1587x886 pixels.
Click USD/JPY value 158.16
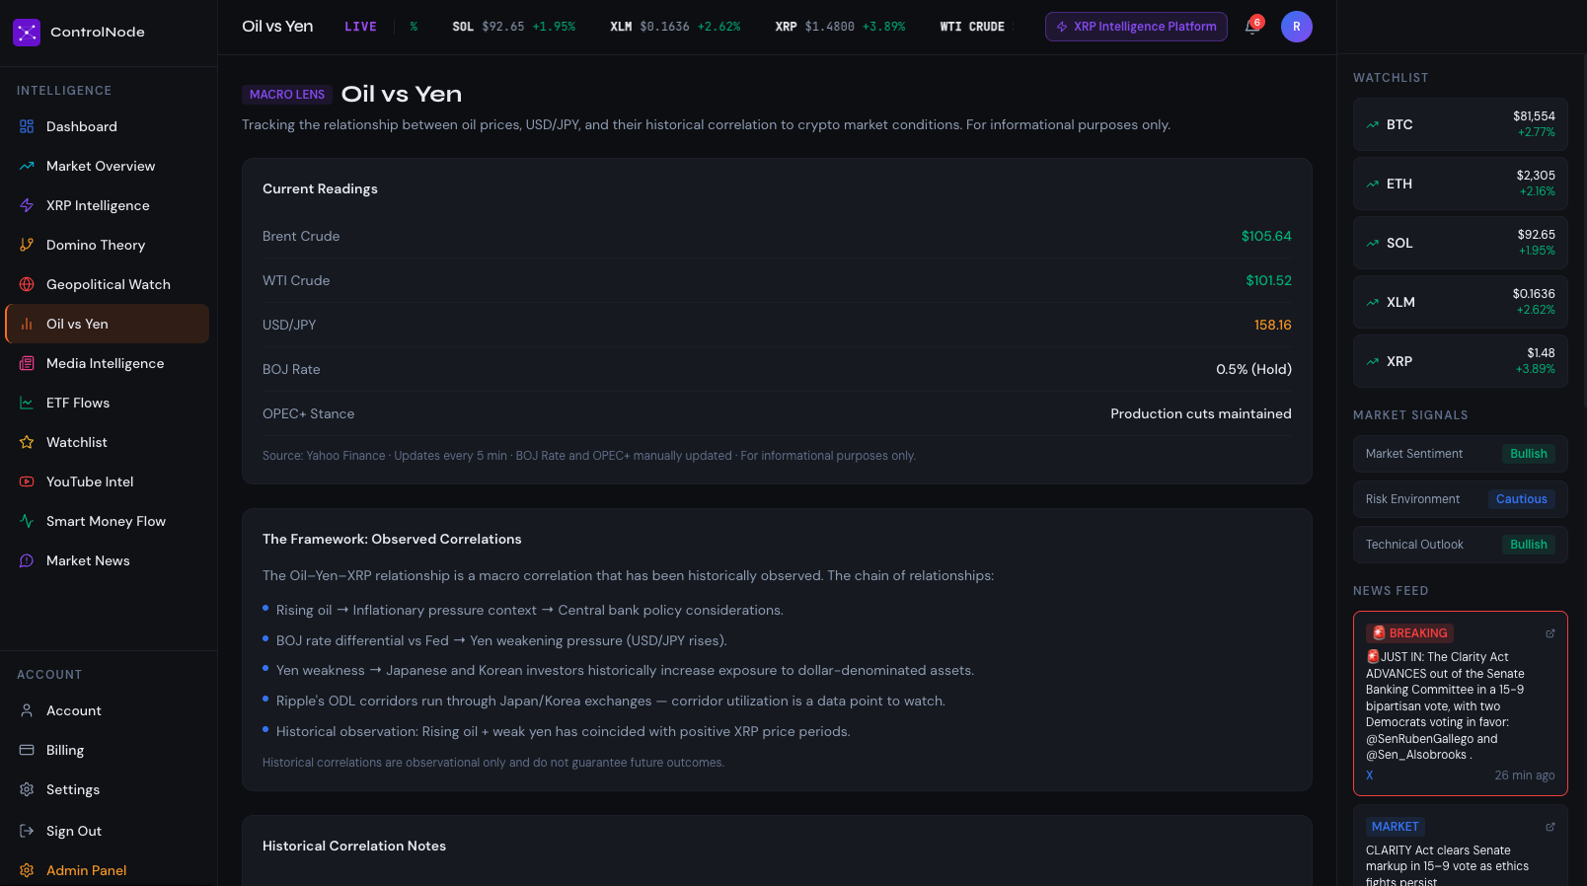coord(1272,325)
